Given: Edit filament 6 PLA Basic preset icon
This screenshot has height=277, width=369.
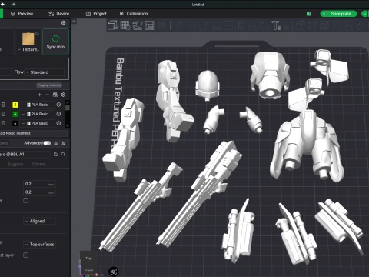Looking at the screenshot, I should [58, 123].
